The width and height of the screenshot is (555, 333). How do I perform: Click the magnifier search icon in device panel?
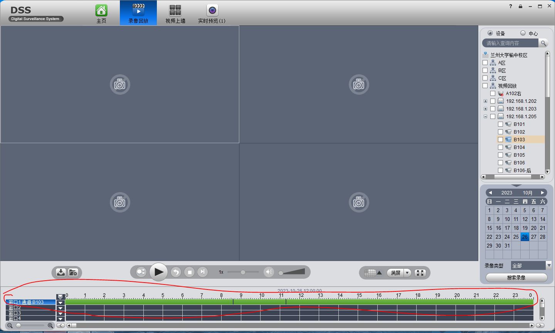coord(543,43)
